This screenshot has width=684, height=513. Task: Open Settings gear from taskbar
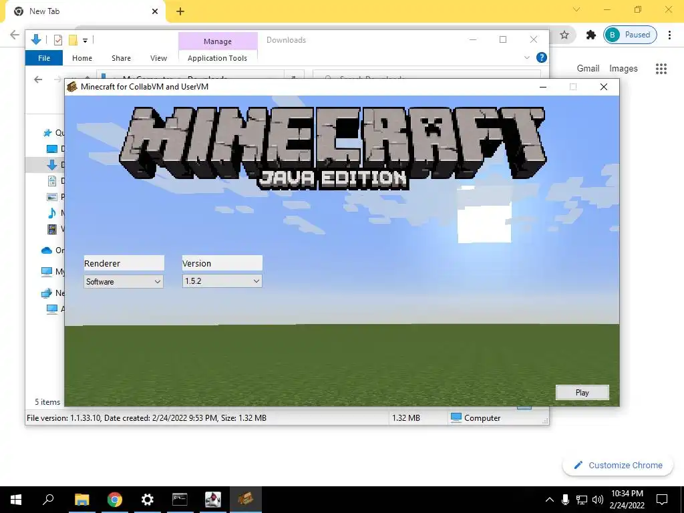pos(148,500)
